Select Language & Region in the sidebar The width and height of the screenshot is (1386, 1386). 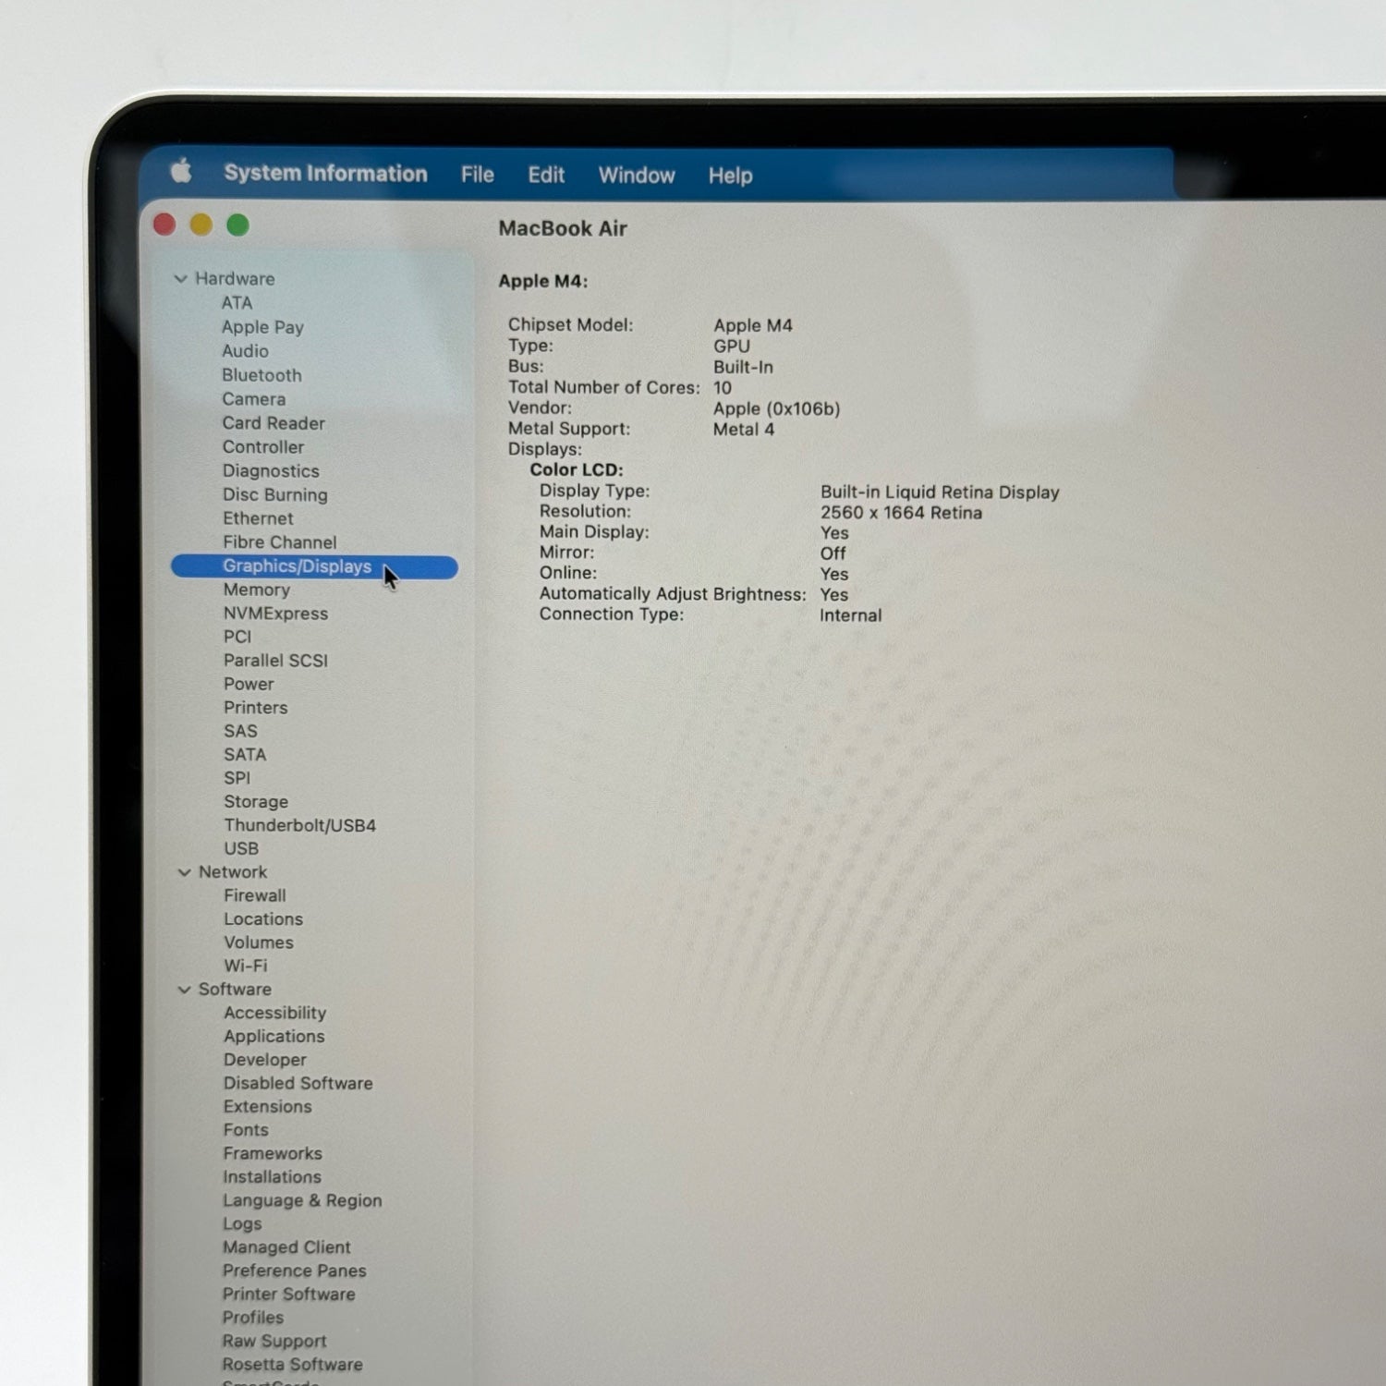302,1200
